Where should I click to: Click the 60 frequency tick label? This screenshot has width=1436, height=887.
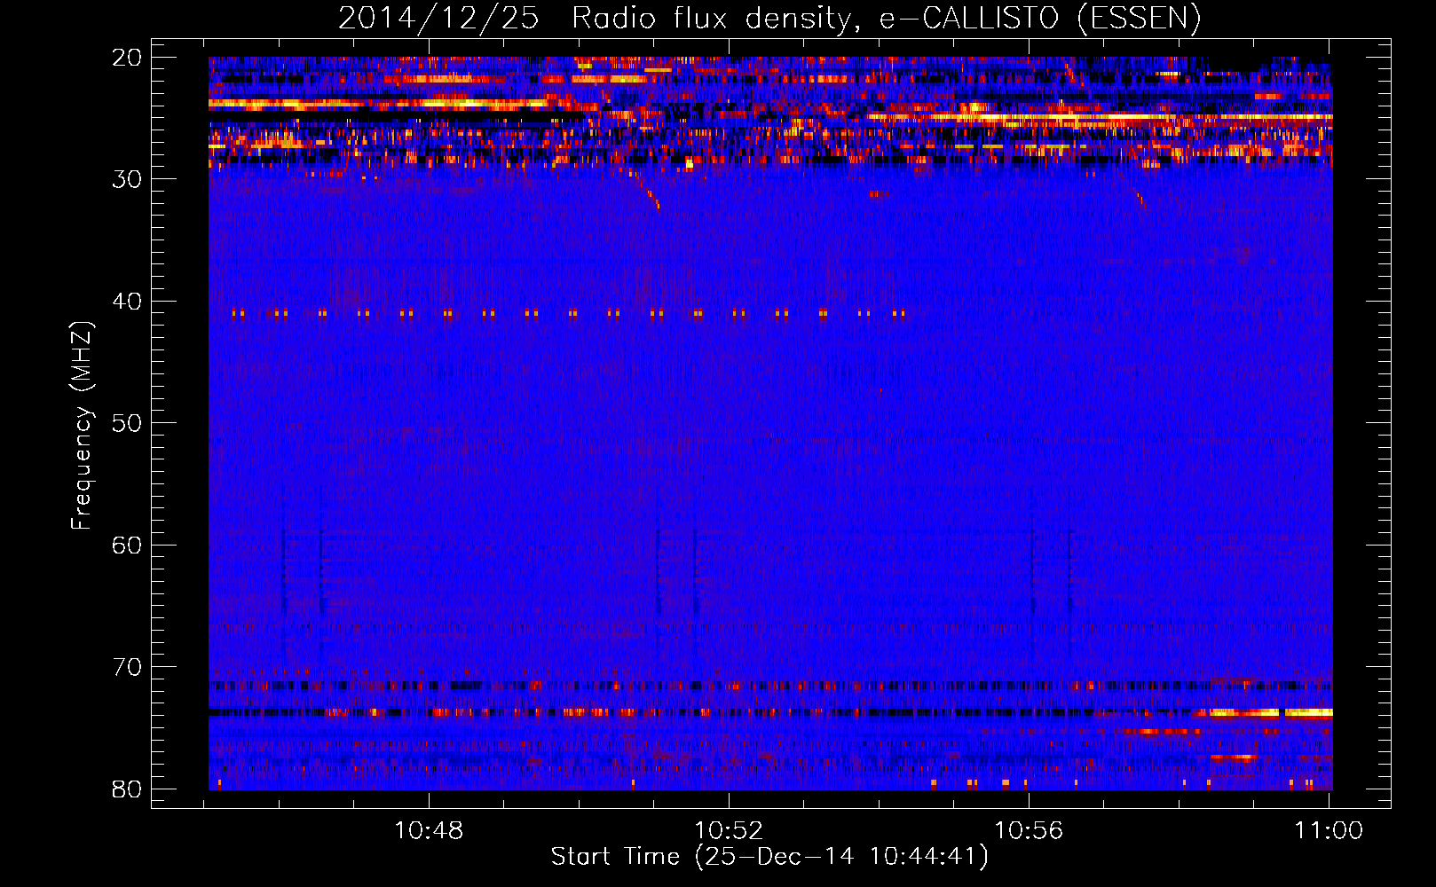coord(128,545)
